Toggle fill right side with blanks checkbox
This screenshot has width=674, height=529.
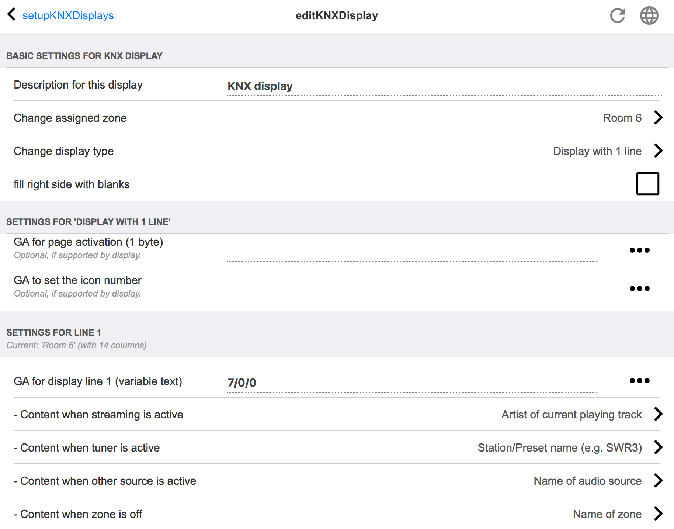[x=647, y=184]
